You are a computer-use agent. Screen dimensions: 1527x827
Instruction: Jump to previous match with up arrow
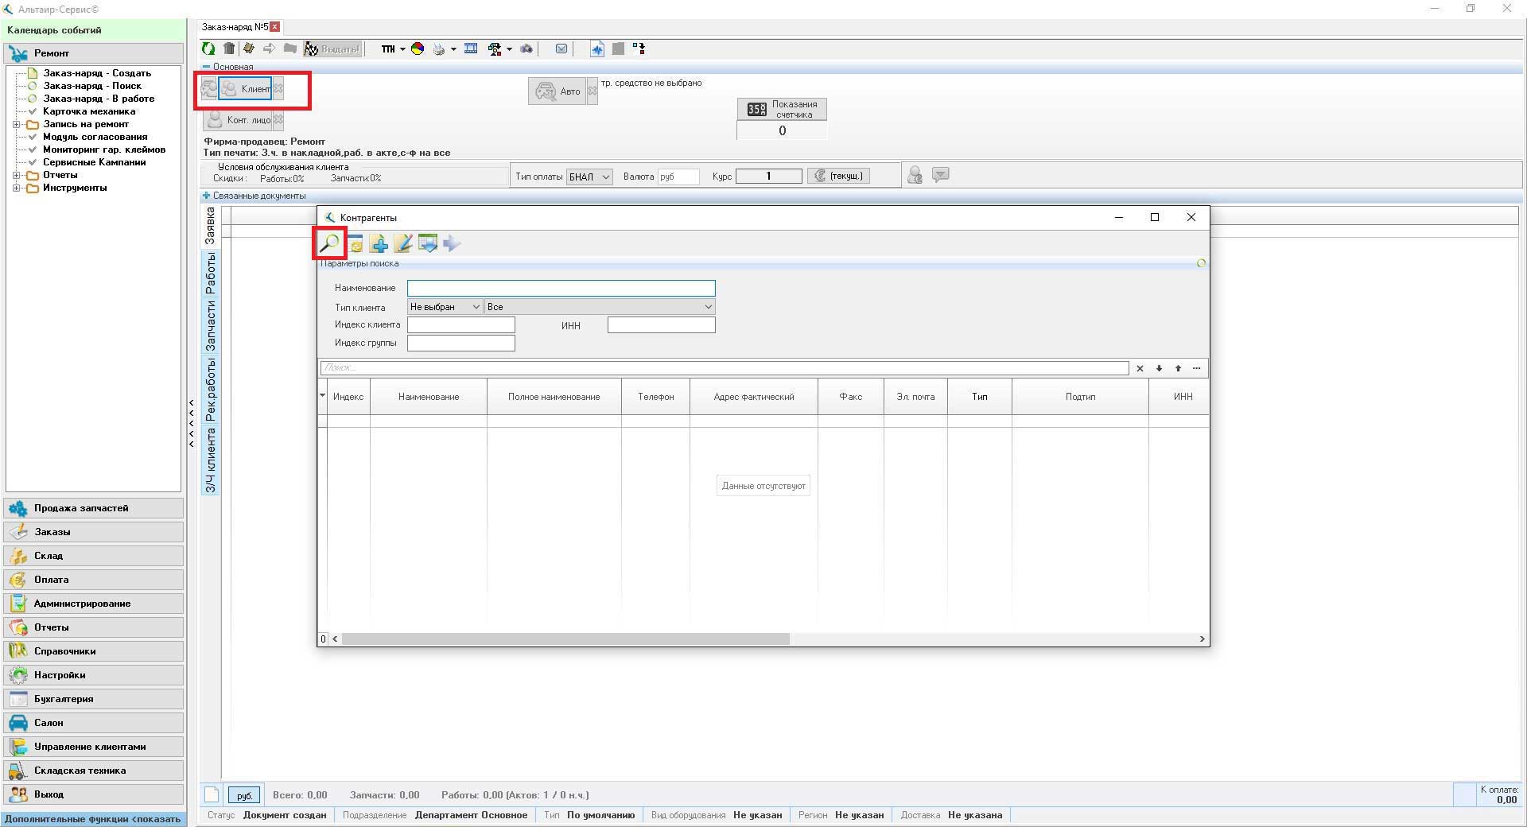[1178, 368]
